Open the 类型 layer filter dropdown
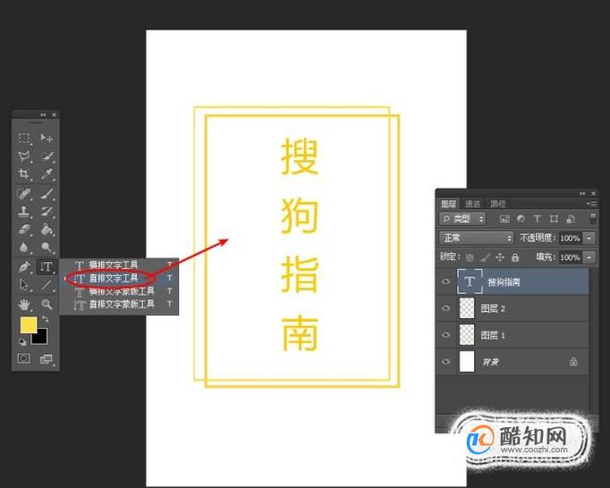 [462, 219]
